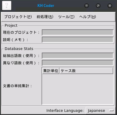Click the 集計単位 column header
This screenshot has height=115, width=117.
51,71
